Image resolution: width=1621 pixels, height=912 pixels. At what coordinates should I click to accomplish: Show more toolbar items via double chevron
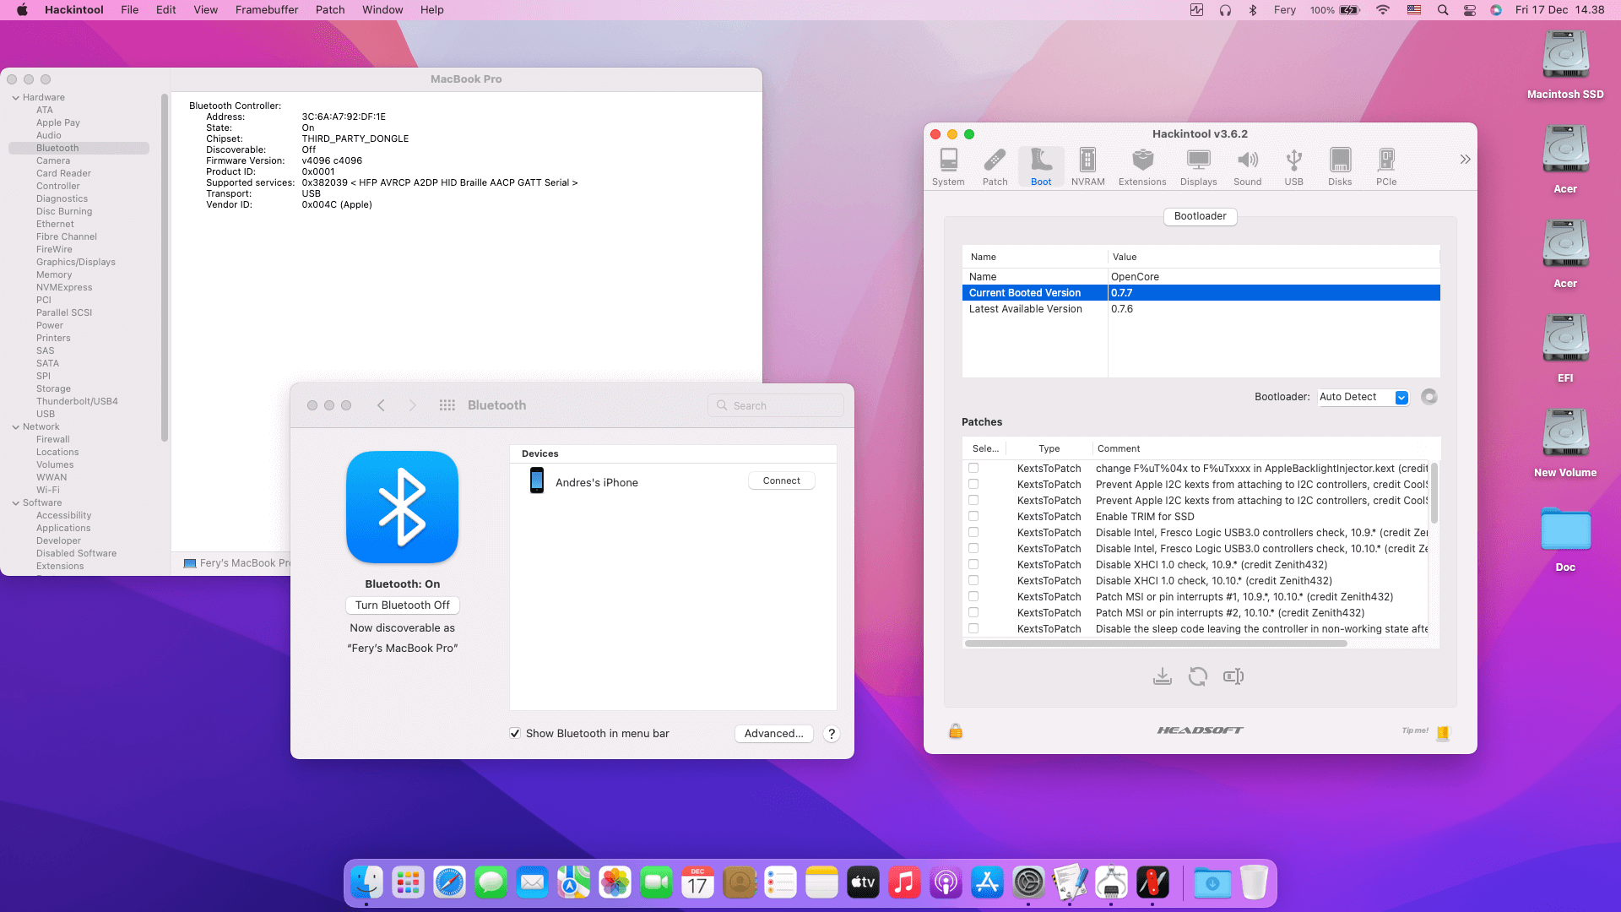(1465, 159)
